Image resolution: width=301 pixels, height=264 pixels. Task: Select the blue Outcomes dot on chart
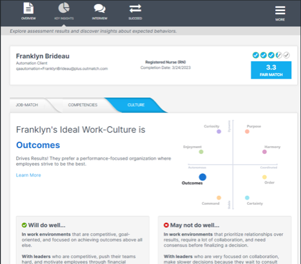click(202, 177)
